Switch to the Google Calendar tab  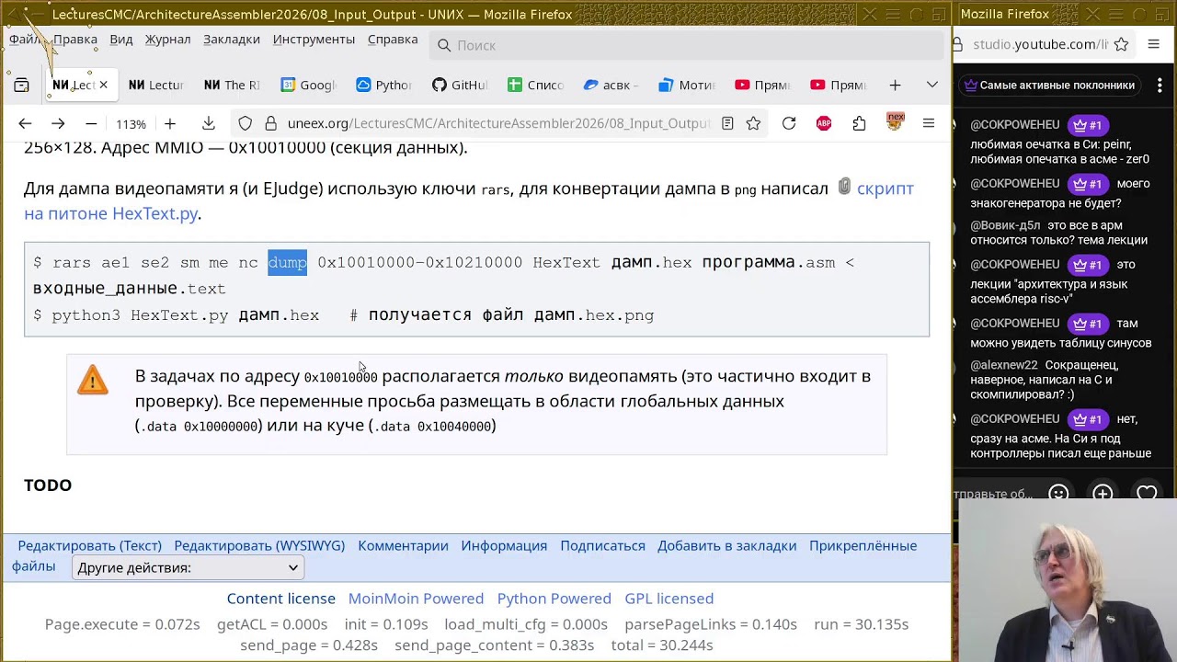click(x=309, y=85)
